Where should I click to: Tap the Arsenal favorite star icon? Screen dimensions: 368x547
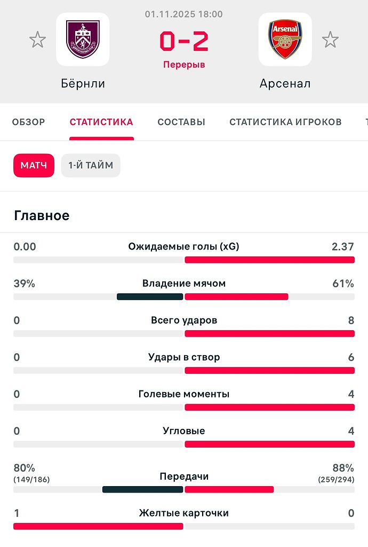pyautogui.click(x=330, y=40)
